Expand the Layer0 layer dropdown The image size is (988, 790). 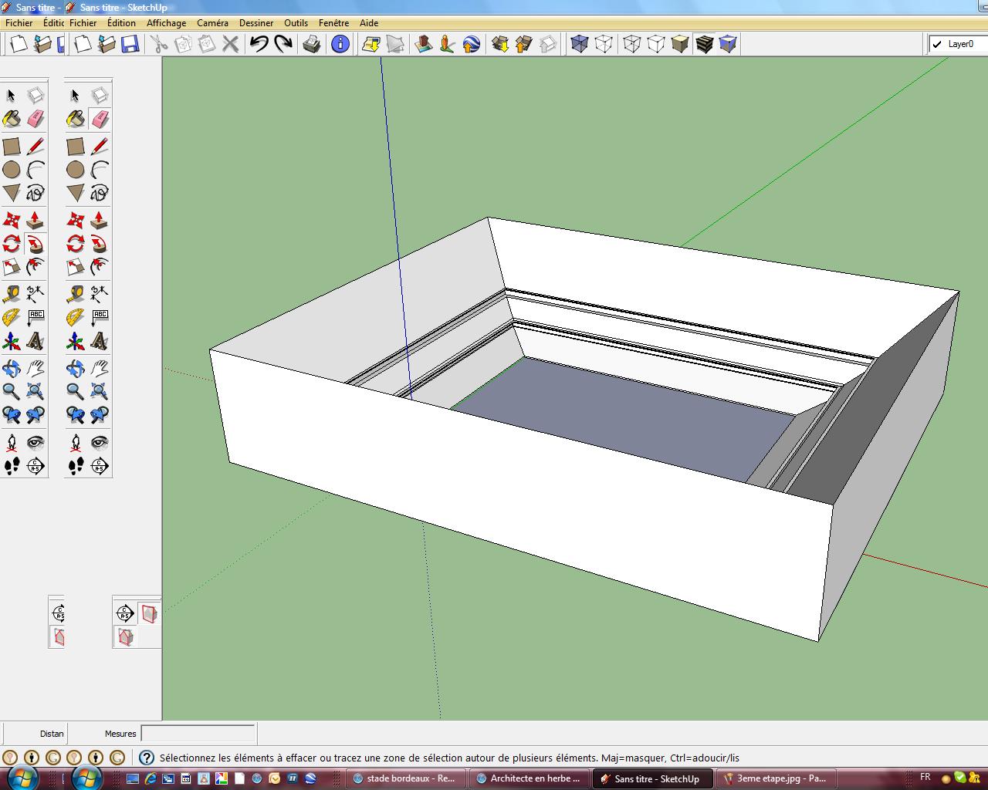coord(959,44)
